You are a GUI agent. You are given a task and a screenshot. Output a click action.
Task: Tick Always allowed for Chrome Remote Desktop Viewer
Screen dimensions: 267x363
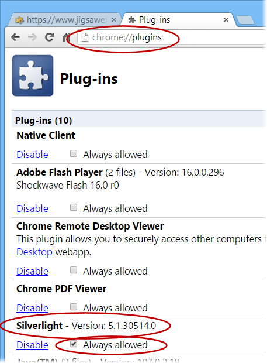(74, 270)
